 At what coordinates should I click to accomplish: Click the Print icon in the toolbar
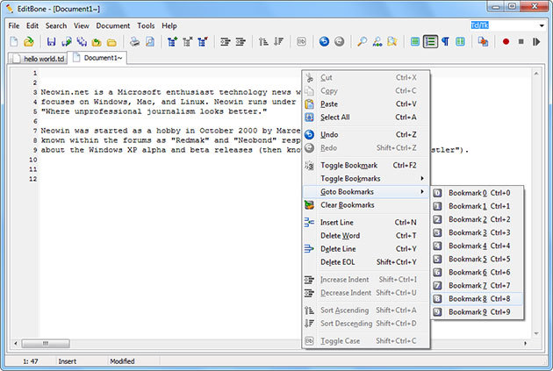click(x=134, y=41)
